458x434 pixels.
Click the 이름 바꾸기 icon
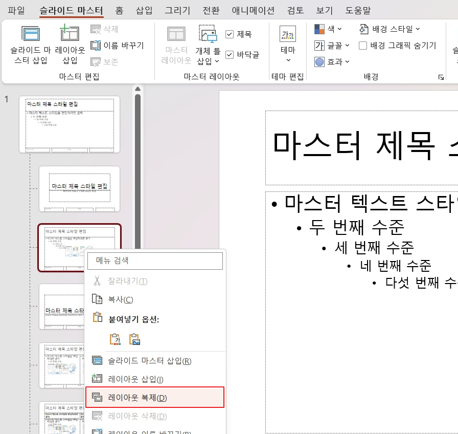point(96,46)
